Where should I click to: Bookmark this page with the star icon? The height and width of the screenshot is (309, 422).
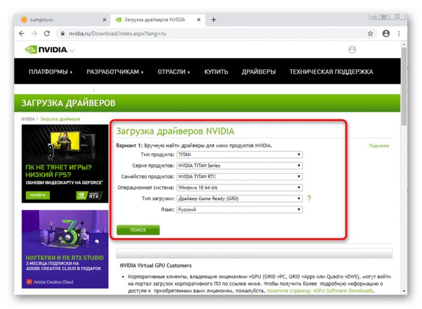pyautogui.click(x=370, y=33)
